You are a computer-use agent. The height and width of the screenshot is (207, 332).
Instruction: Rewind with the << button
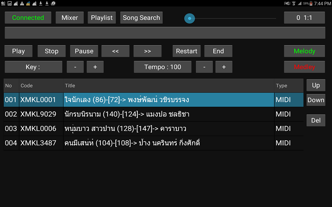pyautogui.click(x=115, y=51)
